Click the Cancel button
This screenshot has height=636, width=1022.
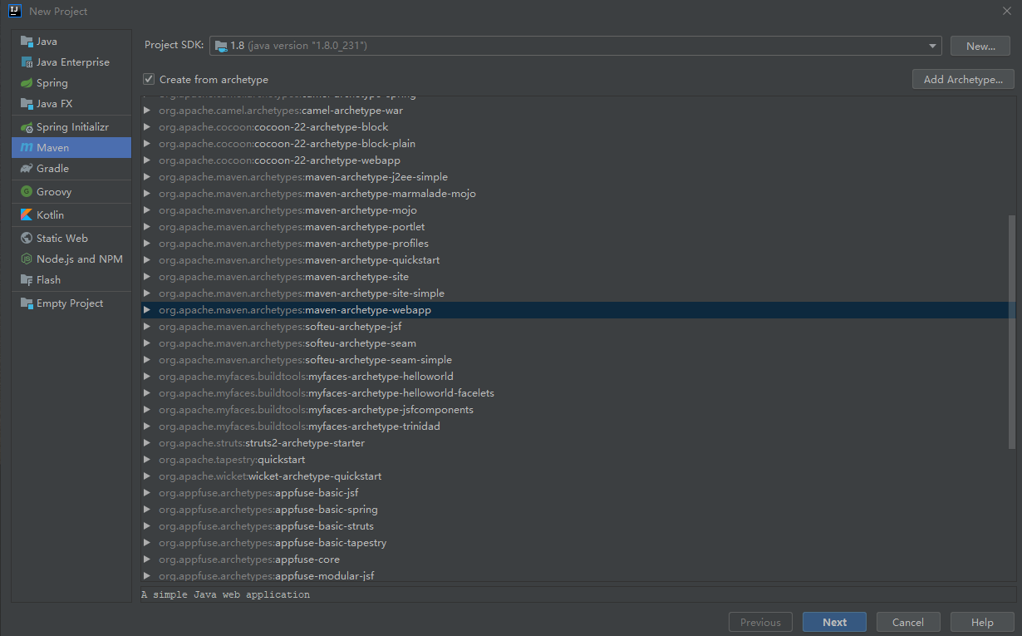[x=907, y=622]
